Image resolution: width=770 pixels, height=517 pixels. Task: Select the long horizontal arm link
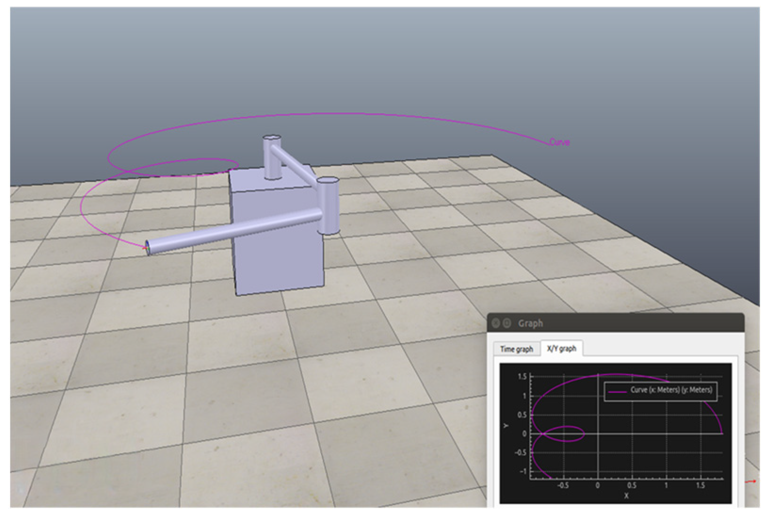(x=234, y=232)
